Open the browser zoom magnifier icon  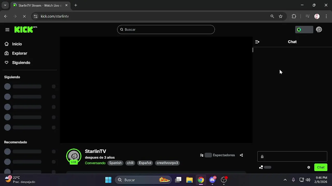pyautogui.click(x=272, y=16)
